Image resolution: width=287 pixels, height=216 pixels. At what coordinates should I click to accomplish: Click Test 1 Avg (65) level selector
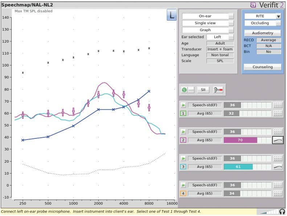[205, 113]
